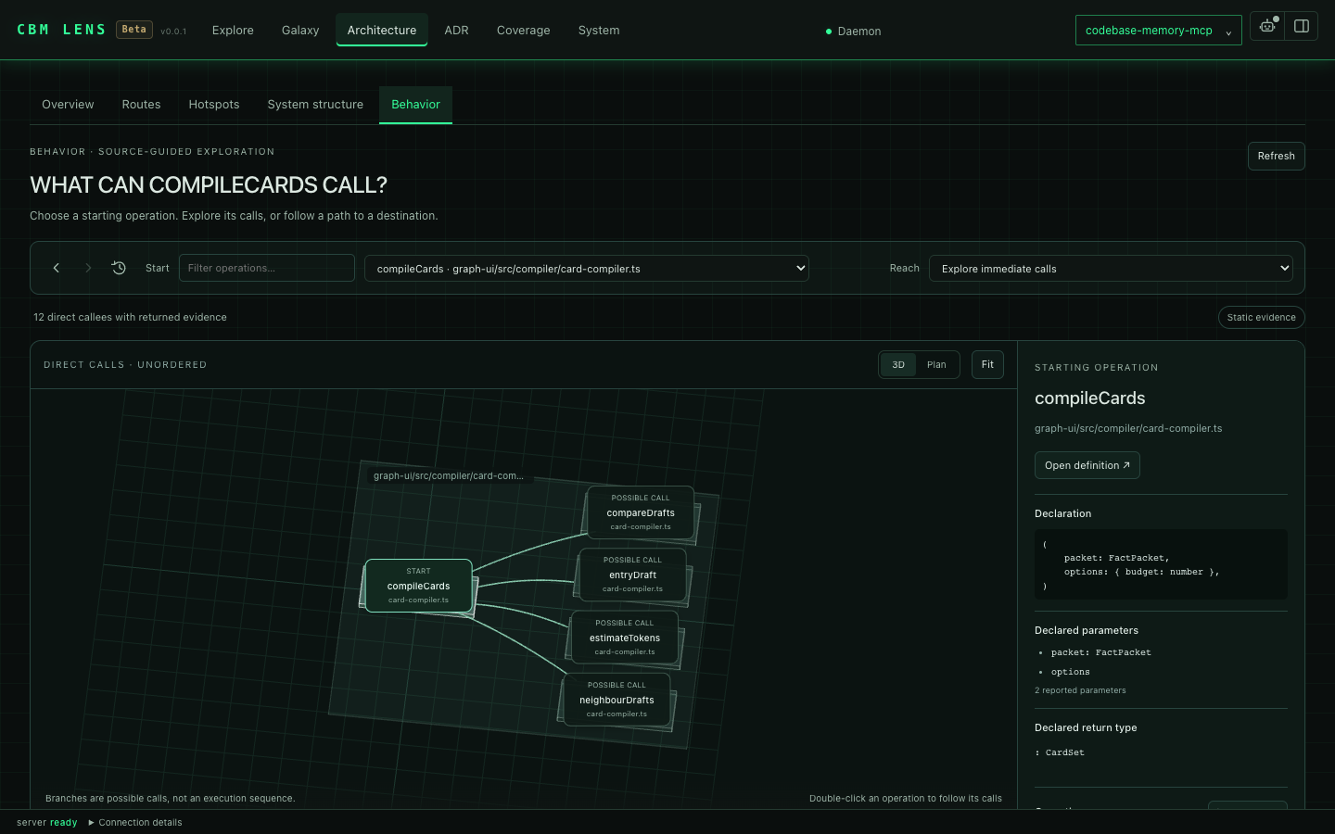Select the neighbourDrafts possible call node
This screenshot has height=834, width=1335.
(617, 700)
